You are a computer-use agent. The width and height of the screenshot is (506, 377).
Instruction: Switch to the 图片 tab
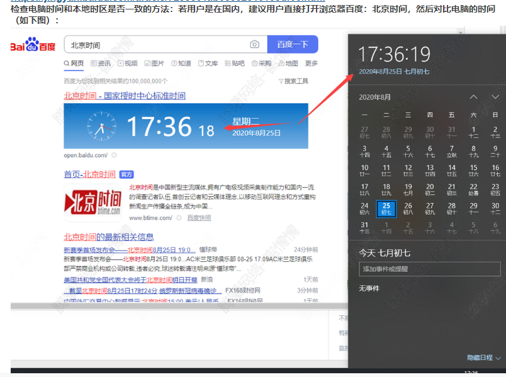[x=154, y=64]
